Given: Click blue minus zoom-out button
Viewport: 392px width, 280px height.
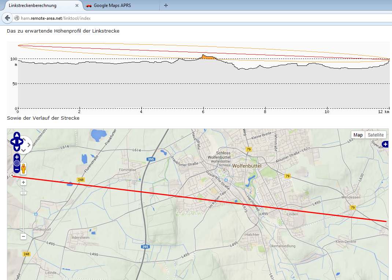Looking at the screenshot, I should [17, 170].
